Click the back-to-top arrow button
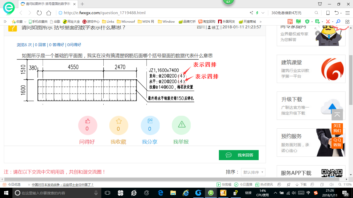Viewport: 353px width, 198px height. (337, 115)
